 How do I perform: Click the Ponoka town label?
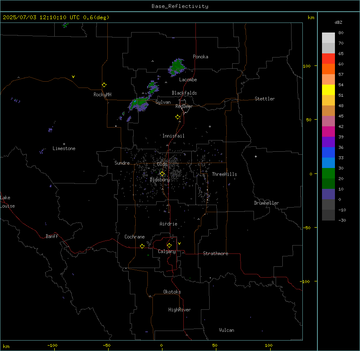[200, 57]
